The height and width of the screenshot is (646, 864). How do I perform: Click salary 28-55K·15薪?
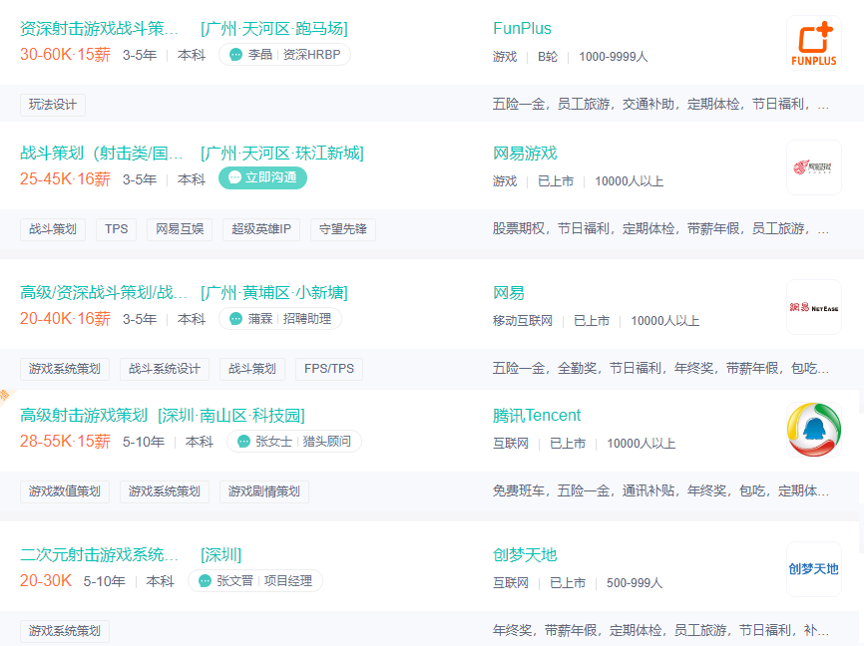[x=65, y=441]
